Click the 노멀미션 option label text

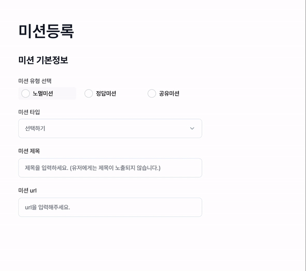[43, 93]
